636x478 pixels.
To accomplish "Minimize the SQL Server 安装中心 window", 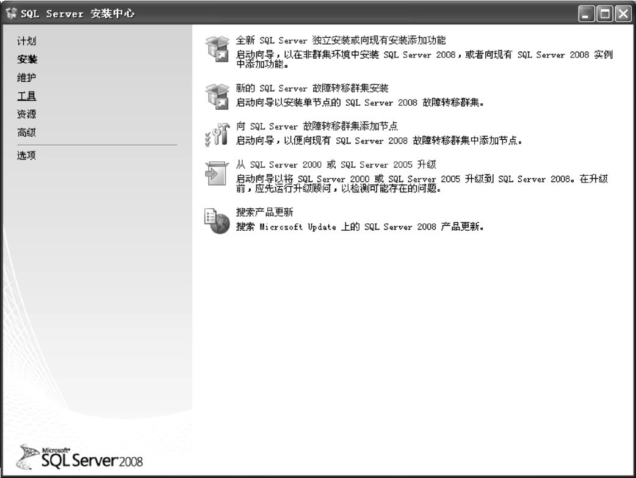I will point(586,14).
